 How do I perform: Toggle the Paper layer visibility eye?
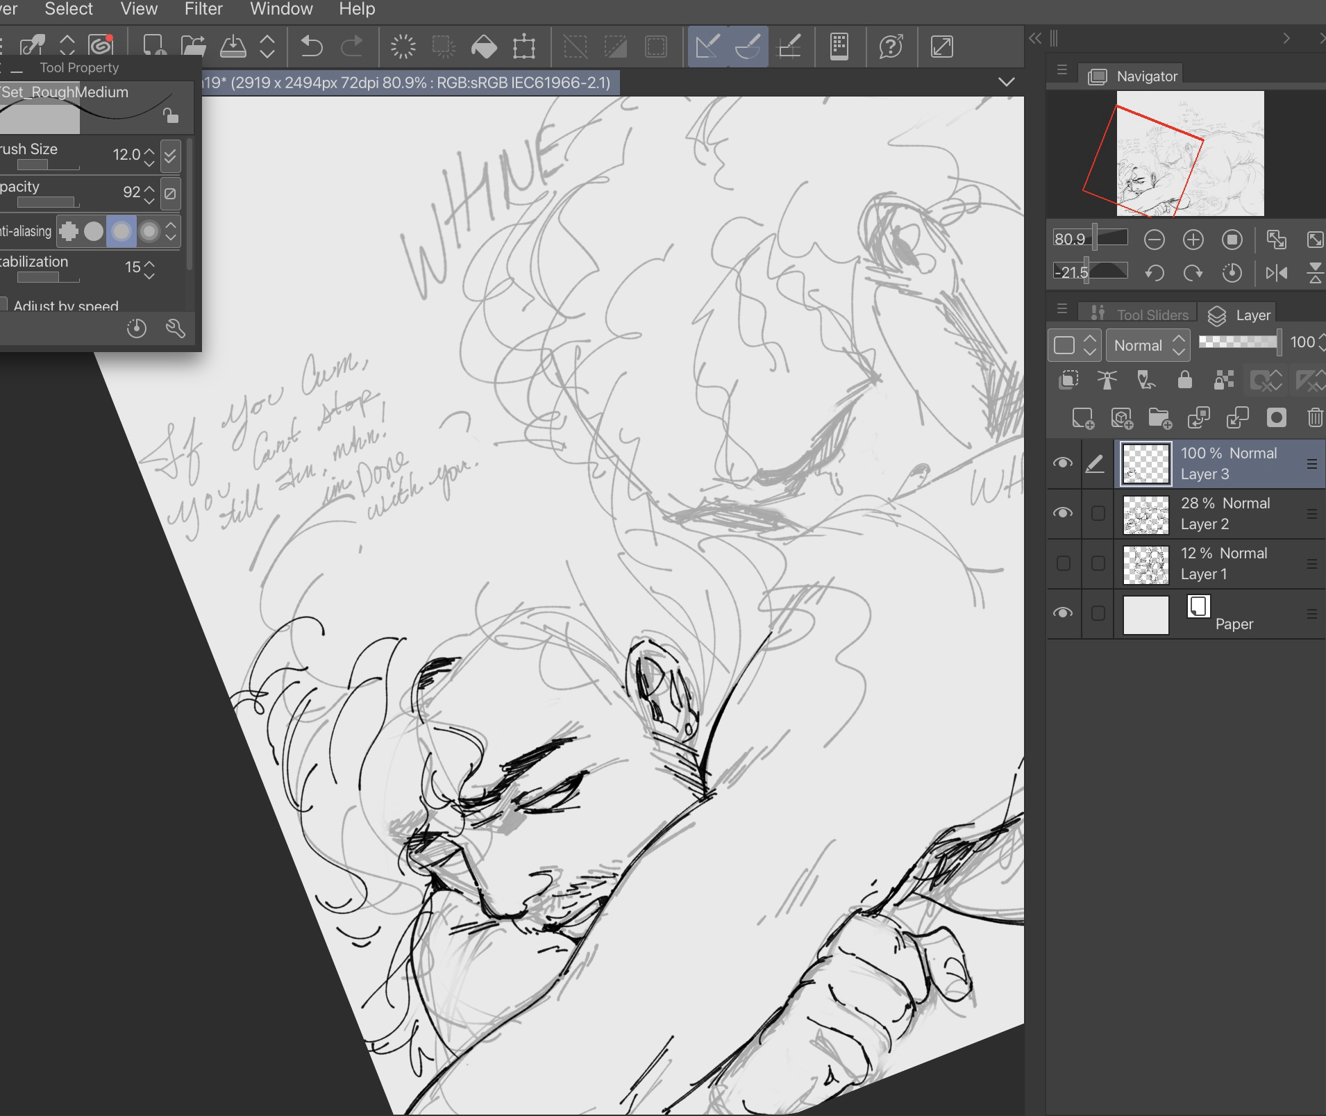click(1063, 613)
